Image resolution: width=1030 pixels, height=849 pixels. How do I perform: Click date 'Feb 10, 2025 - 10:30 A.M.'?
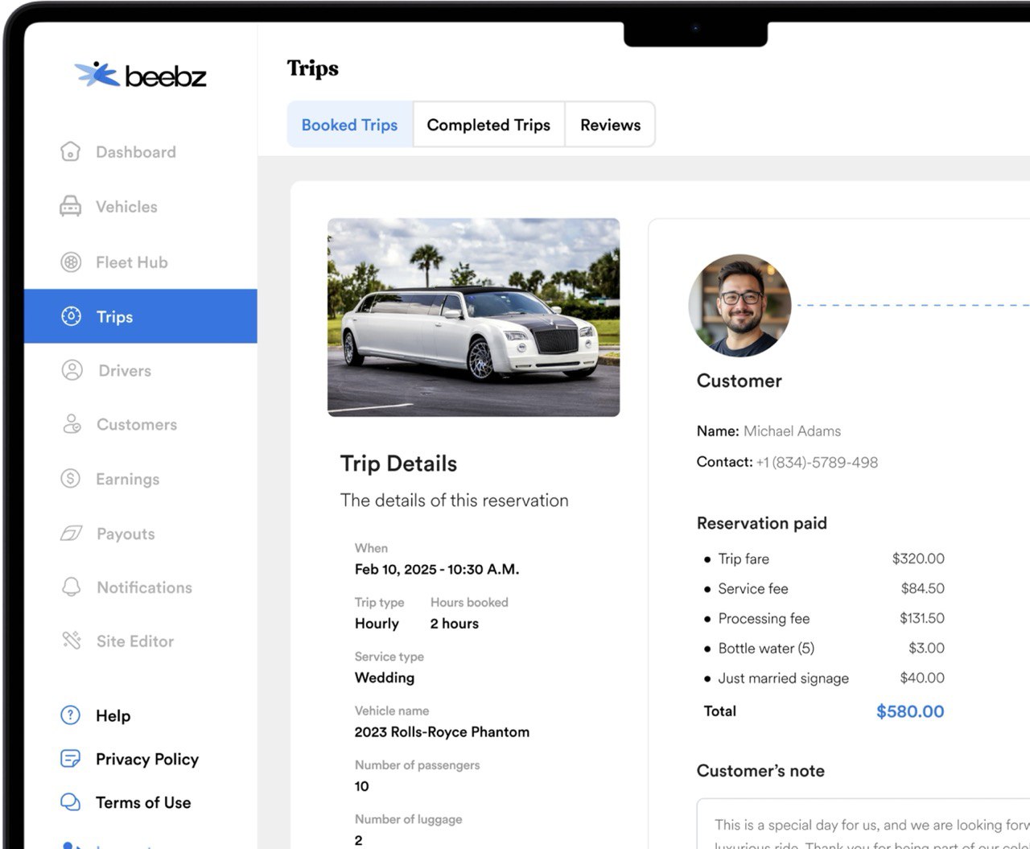(437, 569)
